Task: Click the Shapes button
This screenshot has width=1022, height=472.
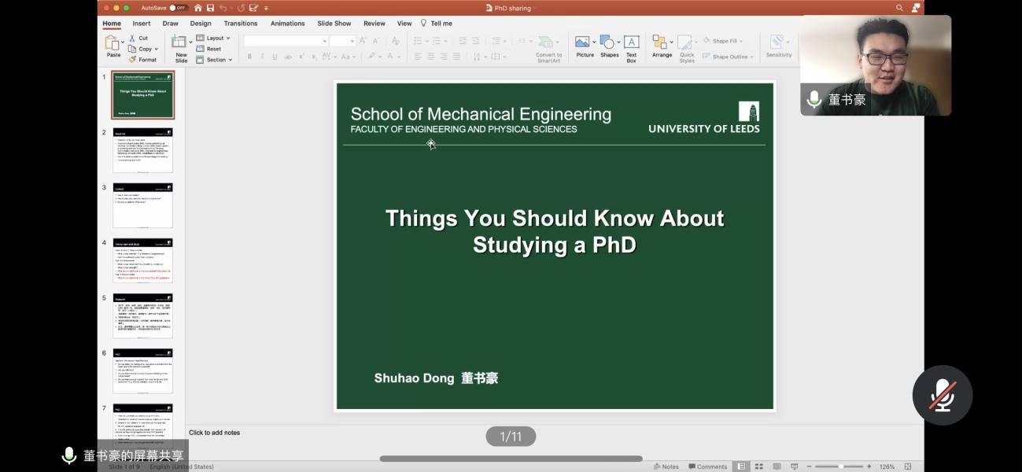Action: click(610, 46)
